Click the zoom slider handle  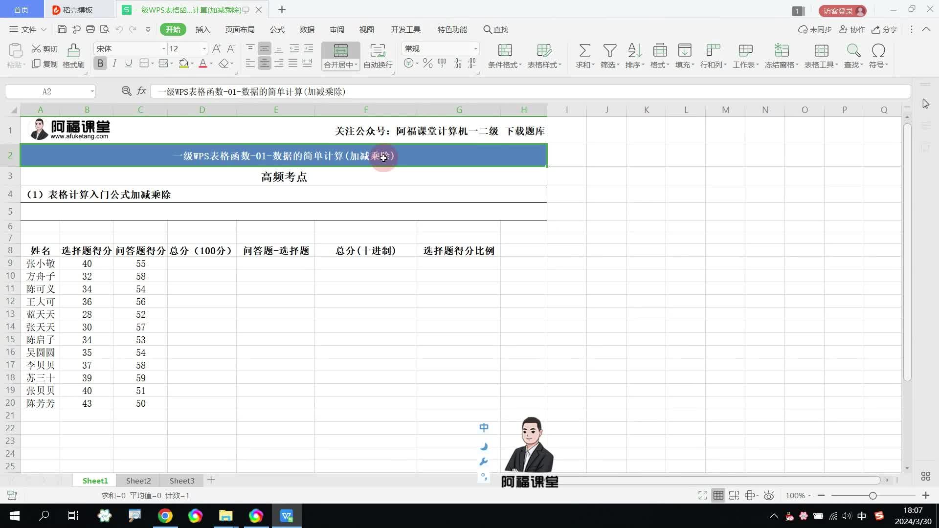(872, 496)
